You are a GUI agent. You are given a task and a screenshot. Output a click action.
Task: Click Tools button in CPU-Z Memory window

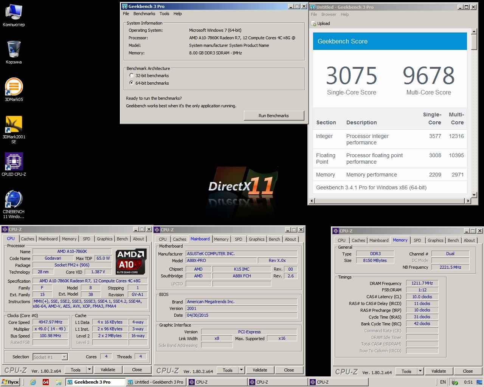(406, 371)
